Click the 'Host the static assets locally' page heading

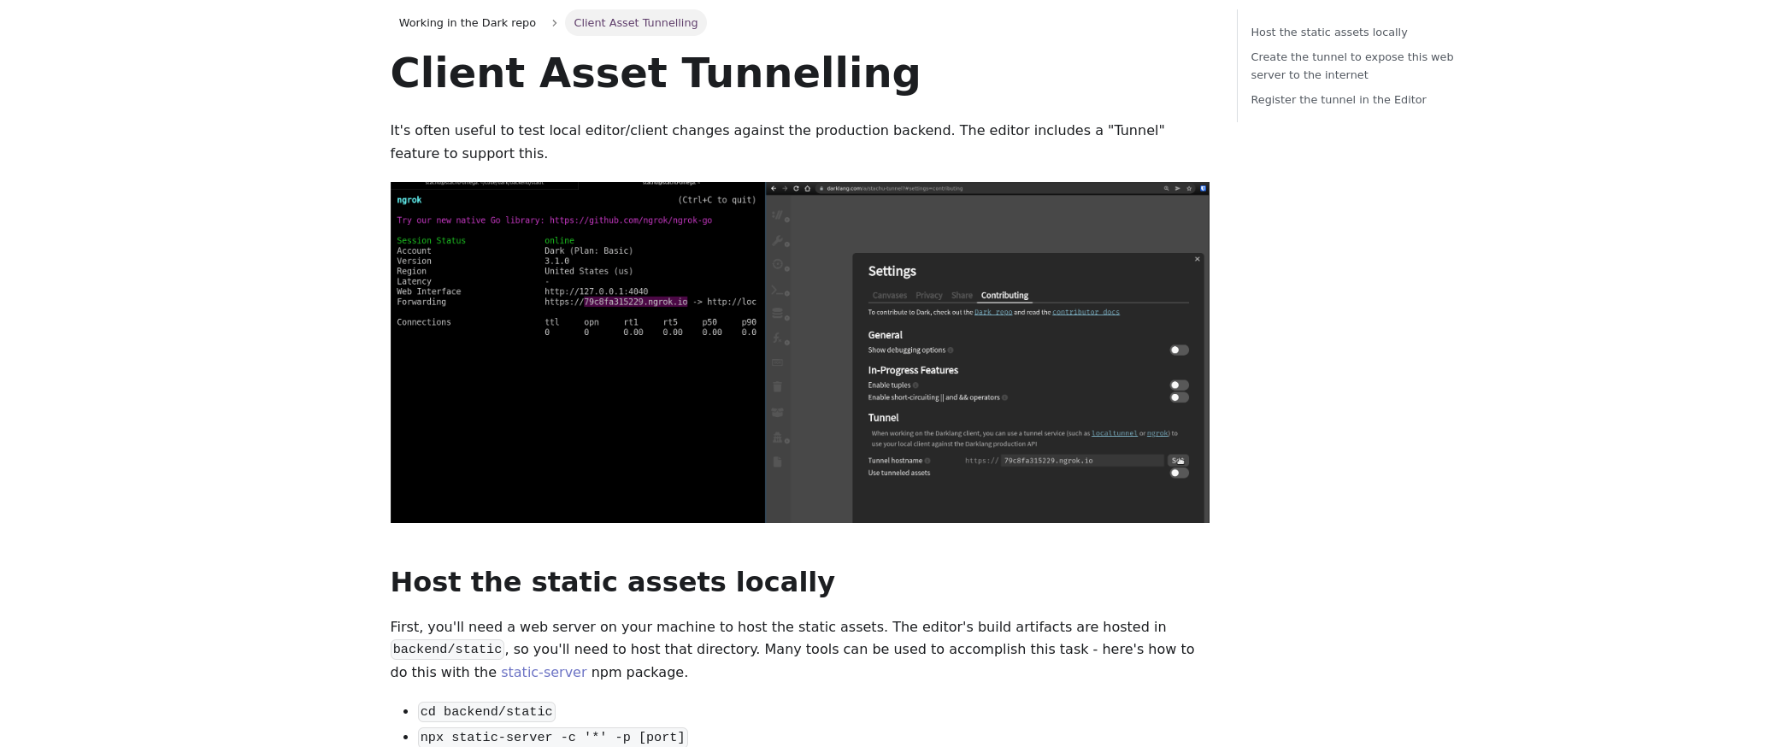click(x=612, y=581)
